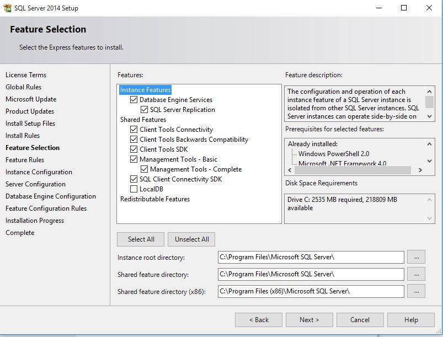Image resolution: width=443 pixels, height=337 pixels.
Task: Toggle Database Engine Services checkbox
Action: (134, 100)
